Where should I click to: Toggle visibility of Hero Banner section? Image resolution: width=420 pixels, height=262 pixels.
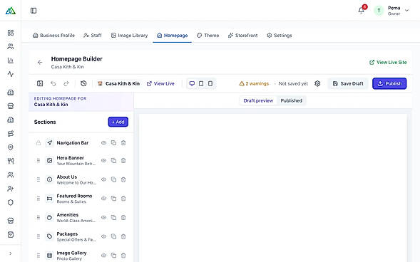coord(103,161)
